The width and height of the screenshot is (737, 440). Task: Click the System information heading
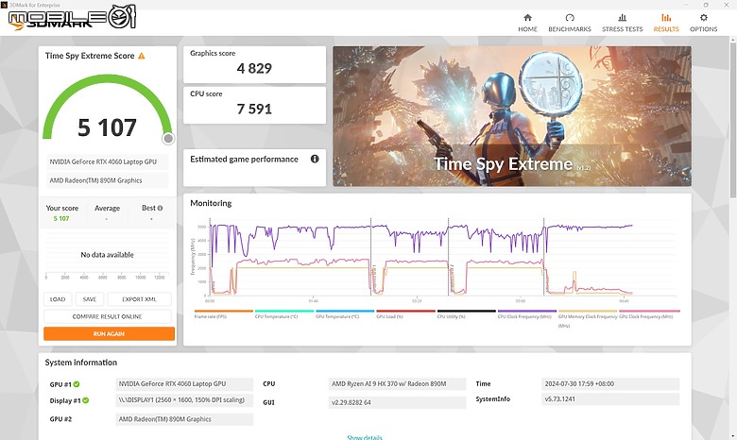pos(81,363)
